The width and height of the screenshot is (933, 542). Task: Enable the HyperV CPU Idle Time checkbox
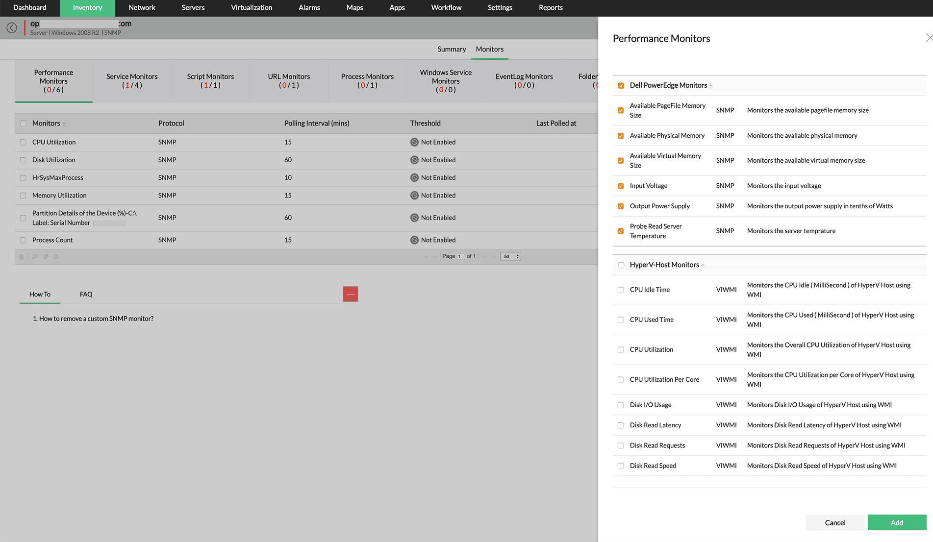coord(621,290)
